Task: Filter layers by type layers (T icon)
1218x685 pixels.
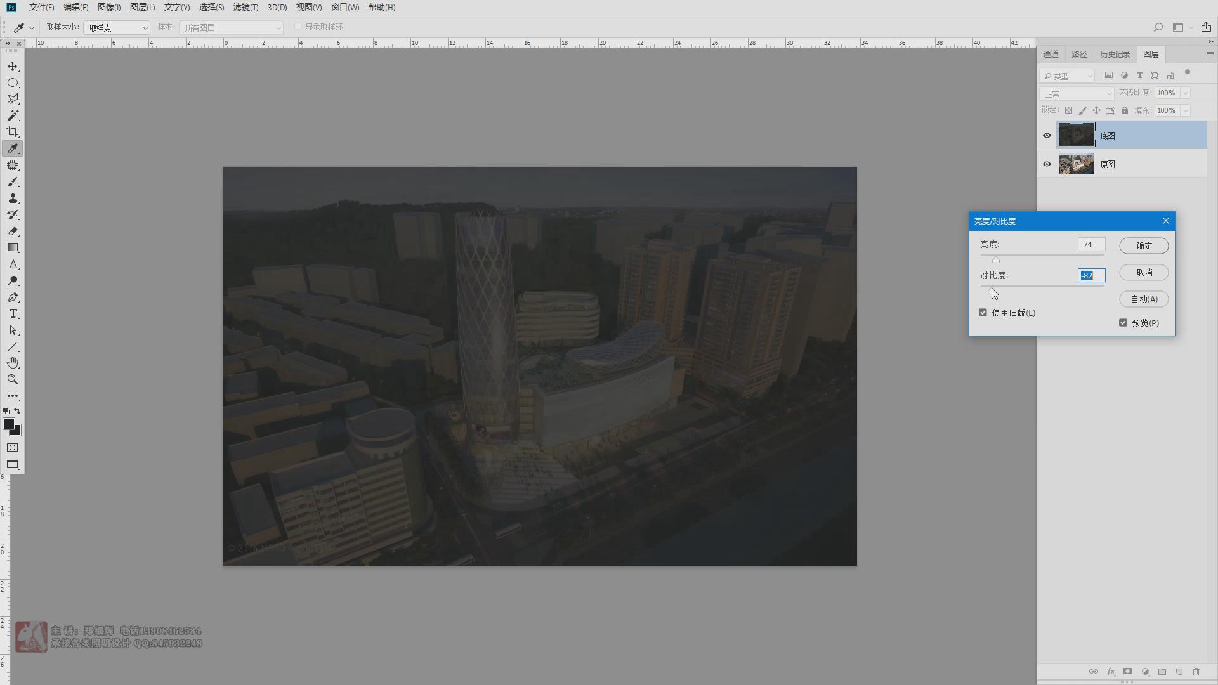Action: [x=1139, y=75]
